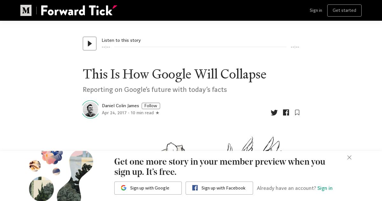
Task: Open the Forward Tick publication logo
Action: [79, 11]
